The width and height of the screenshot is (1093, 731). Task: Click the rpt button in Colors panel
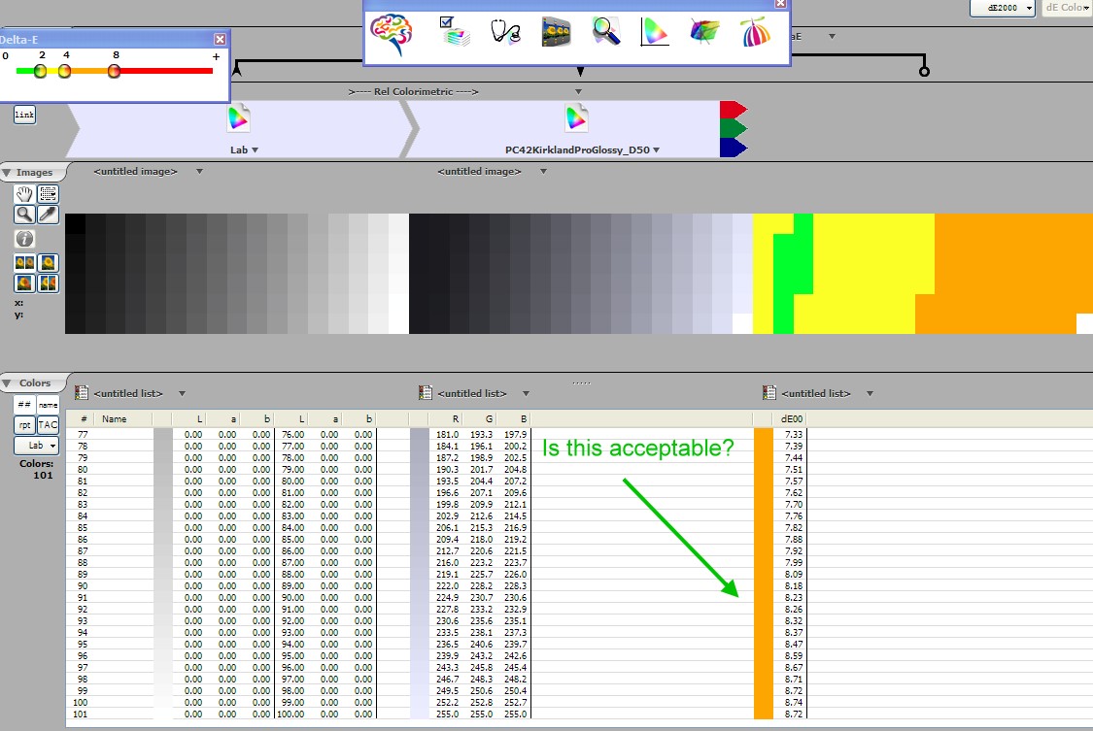(x=24, y=425)
